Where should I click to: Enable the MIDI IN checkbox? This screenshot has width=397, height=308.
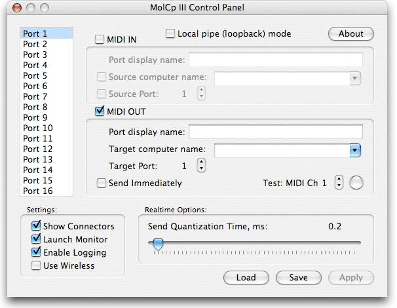(x=100, y=39)
